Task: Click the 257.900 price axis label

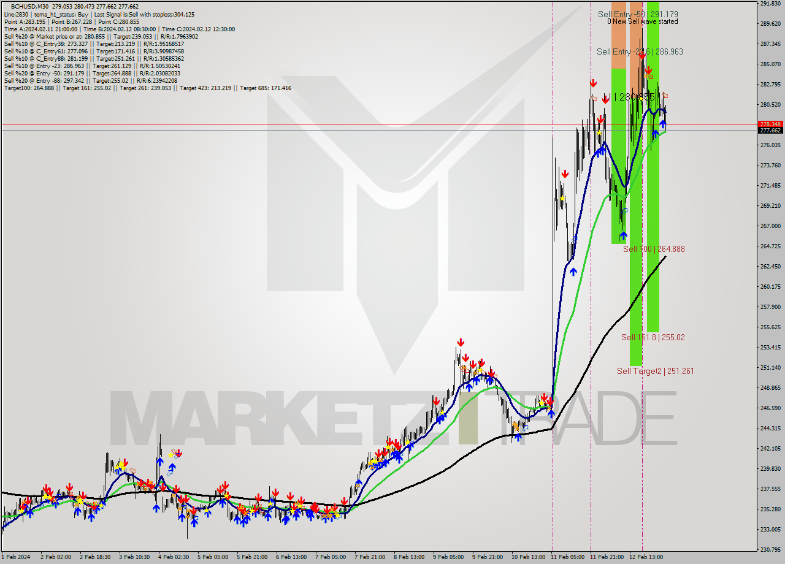Action: (770, 307)
